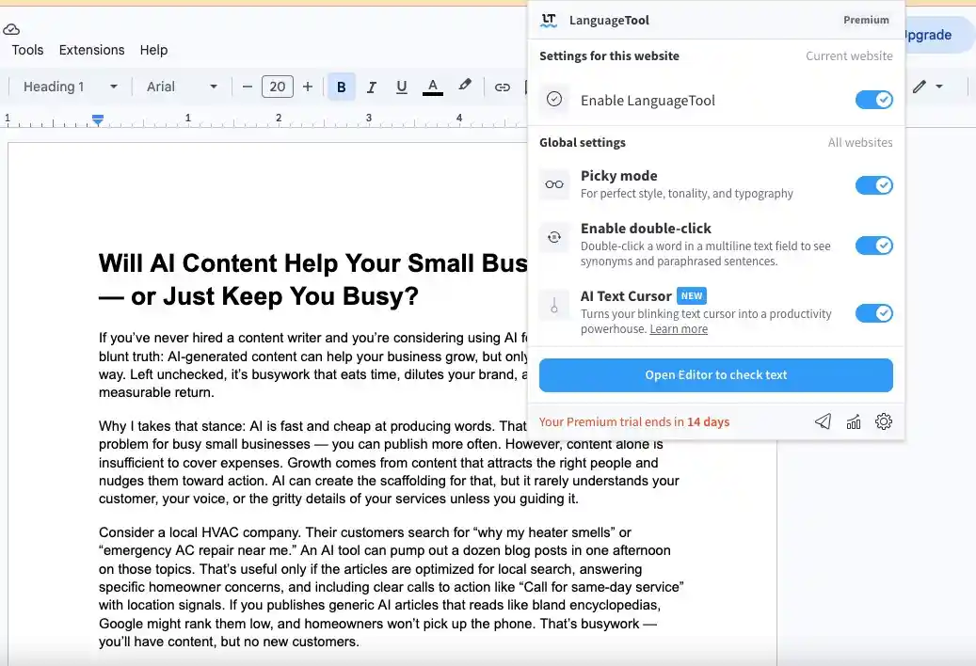Click paragraph starting 'Consider a local HVAC'
This screenshot has height=666, width=976.
coord(391,587)
